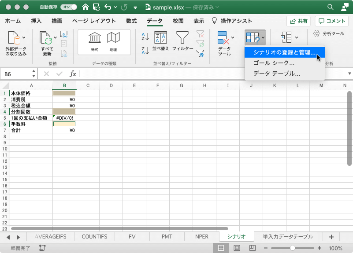Click the Outline group icon
This screenshot has height=253, width=353.
(286, 37)
